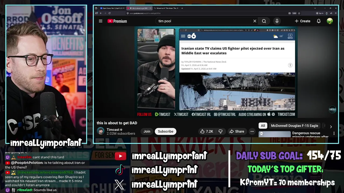
Task: Run the search with magnifier button
Action: coord(264,21)
